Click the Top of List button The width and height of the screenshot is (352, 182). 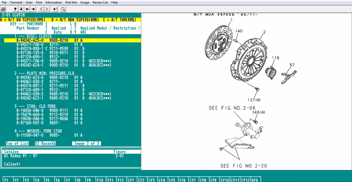pyautogui.click(x=17, y=144)
